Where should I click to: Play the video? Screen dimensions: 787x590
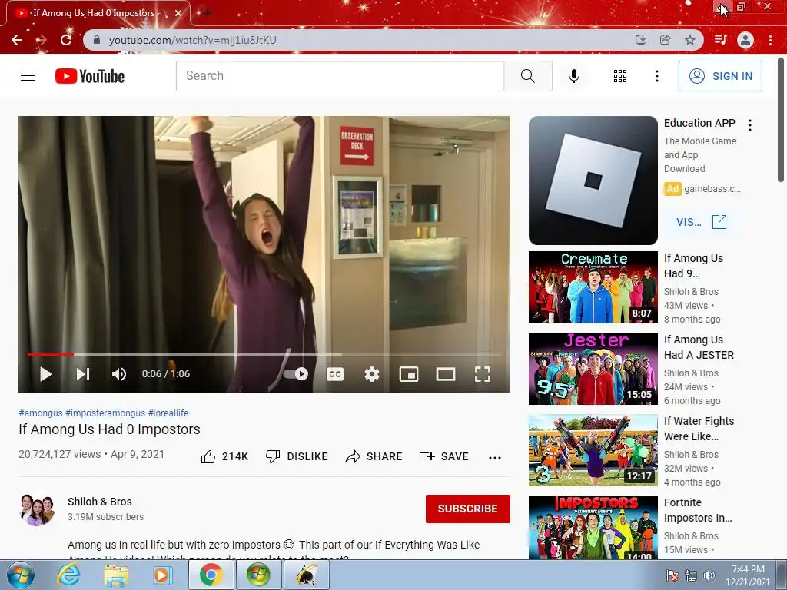click(46, 374)
